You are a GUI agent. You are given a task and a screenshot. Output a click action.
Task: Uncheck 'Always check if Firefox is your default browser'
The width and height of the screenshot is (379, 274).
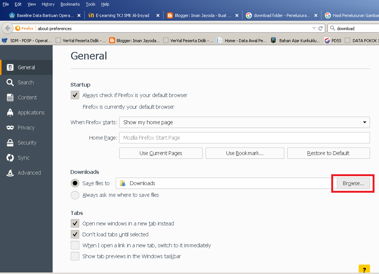(x=75, y=95)
